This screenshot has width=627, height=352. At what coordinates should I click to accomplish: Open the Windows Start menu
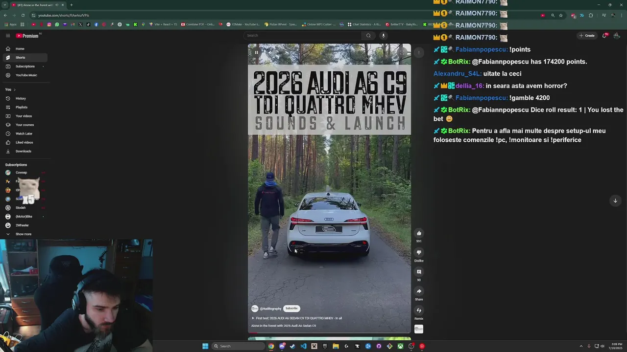[205, 346]
